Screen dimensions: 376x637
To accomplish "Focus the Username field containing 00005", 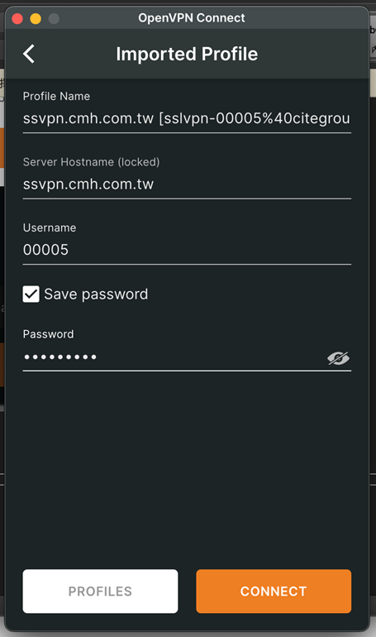I will pos(187,250).
